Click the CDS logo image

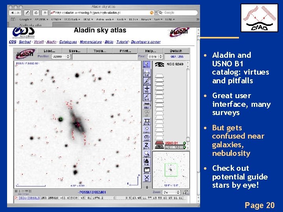(x=24, y=33)
